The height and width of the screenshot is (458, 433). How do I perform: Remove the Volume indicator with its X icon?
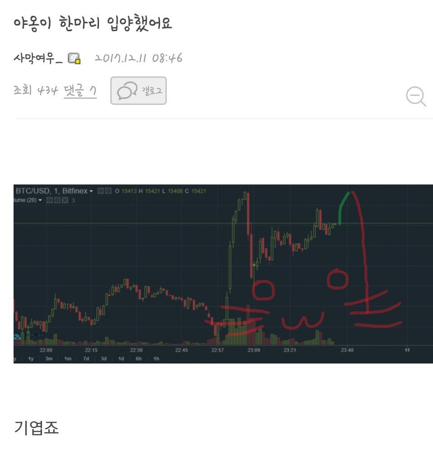65,200
